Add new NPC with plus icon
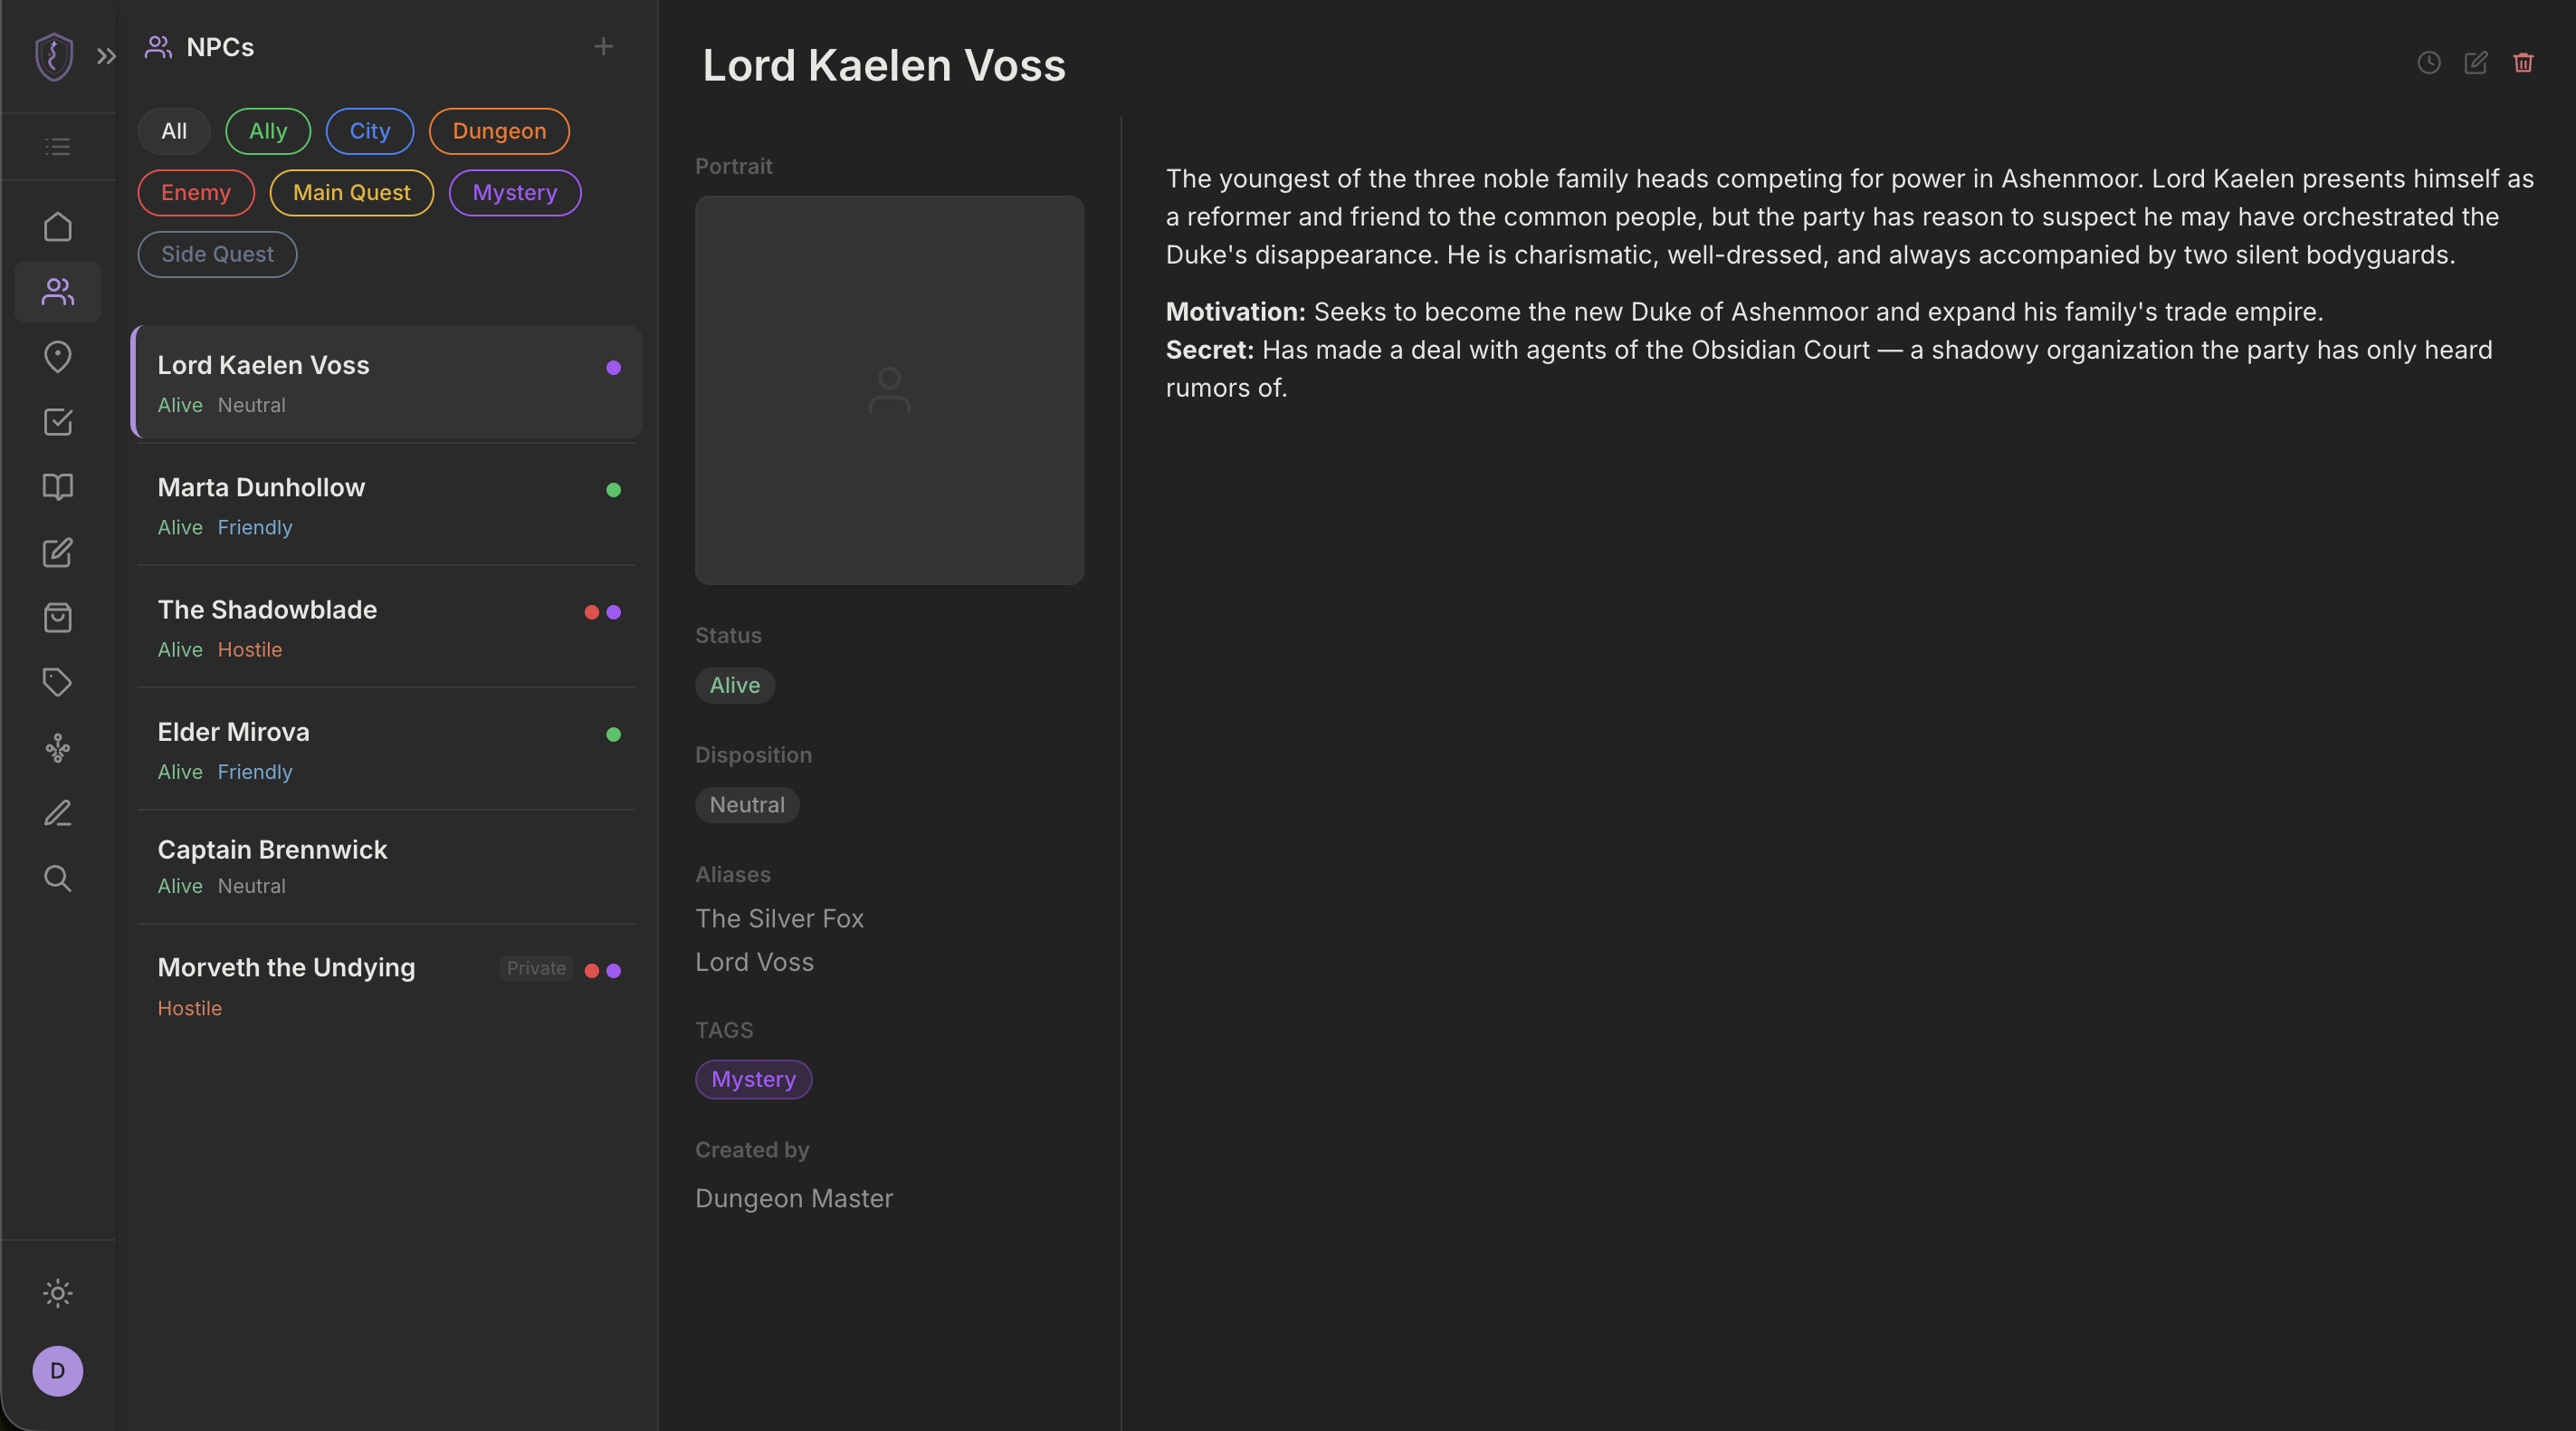This screenshot has height=1431, width=2576. pos(603,47)
